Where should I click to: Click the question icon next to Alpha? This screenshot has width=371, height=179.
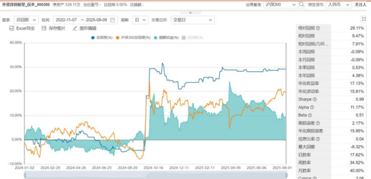coord(312,107)
